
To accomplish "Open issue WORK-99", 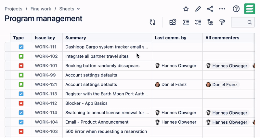I will coord(45,75).
